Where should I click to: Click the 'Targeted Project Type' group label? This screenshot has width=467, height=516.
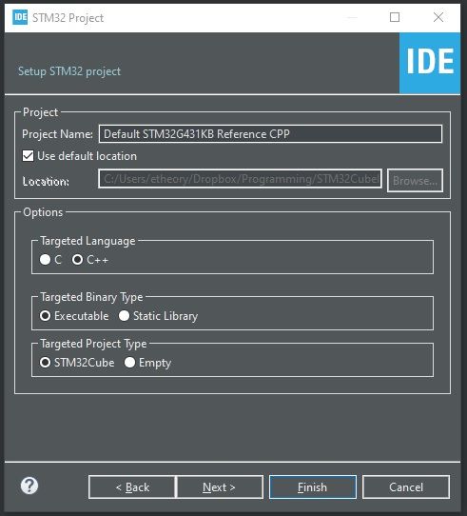click(93, 344)
